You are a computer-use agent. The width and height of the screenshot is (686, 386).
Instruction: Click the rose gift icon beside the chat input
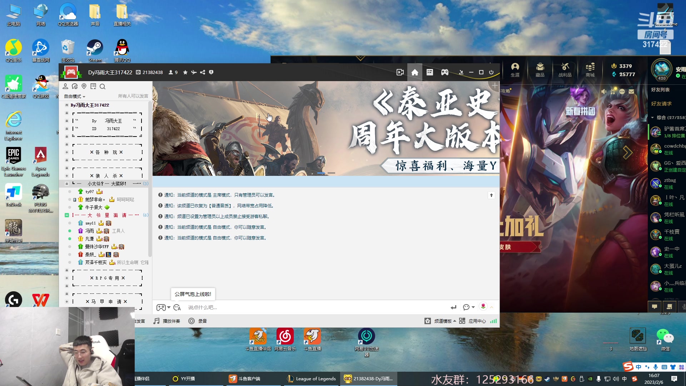pyautogui.click(x=483, y=307)
